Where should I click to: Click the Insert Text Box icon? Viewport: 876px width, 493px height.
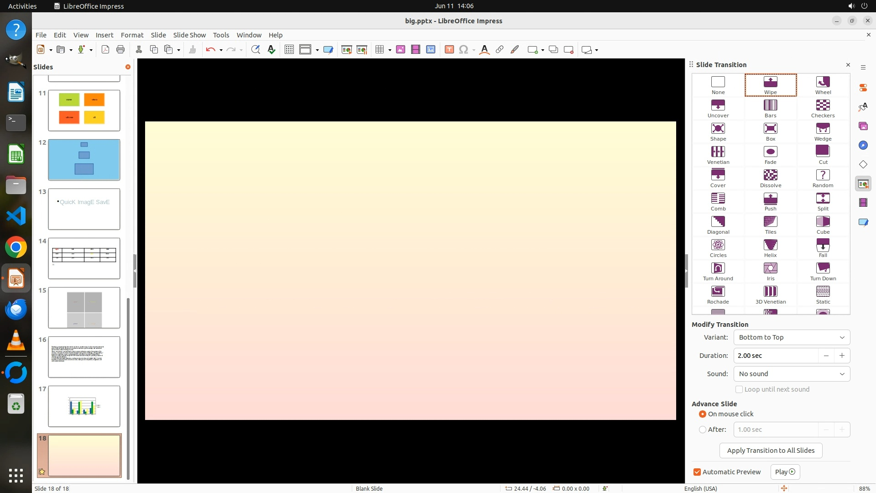point(449,50)
